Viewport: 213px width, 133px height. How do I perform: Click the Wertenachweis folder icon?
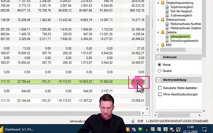(163, 20)
